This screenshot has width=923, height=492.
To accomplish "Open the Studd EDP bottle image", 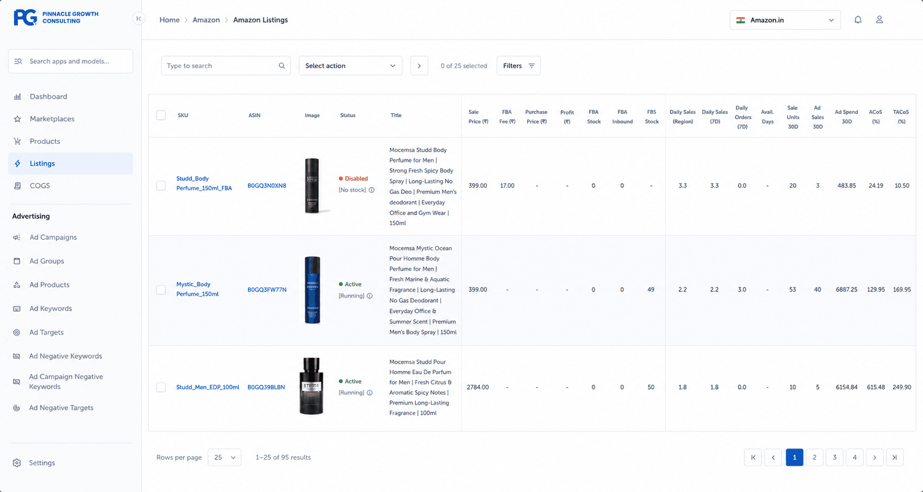I will 311,386.
